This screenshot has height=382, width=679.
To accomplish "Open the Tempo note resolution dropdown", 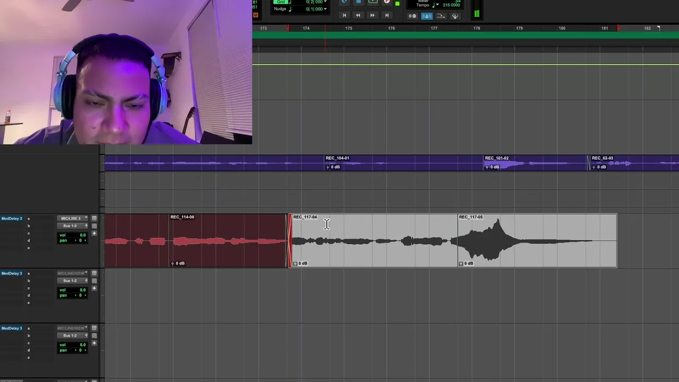I will point(437,5).
